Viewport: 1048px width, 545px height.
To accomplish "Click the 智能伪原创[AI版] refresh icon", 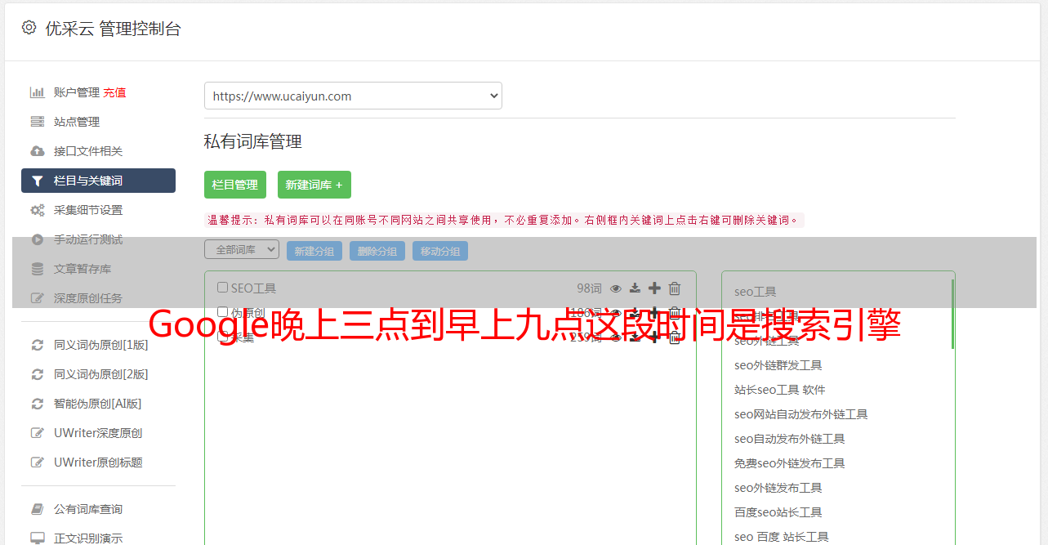I will coord(38,404).
